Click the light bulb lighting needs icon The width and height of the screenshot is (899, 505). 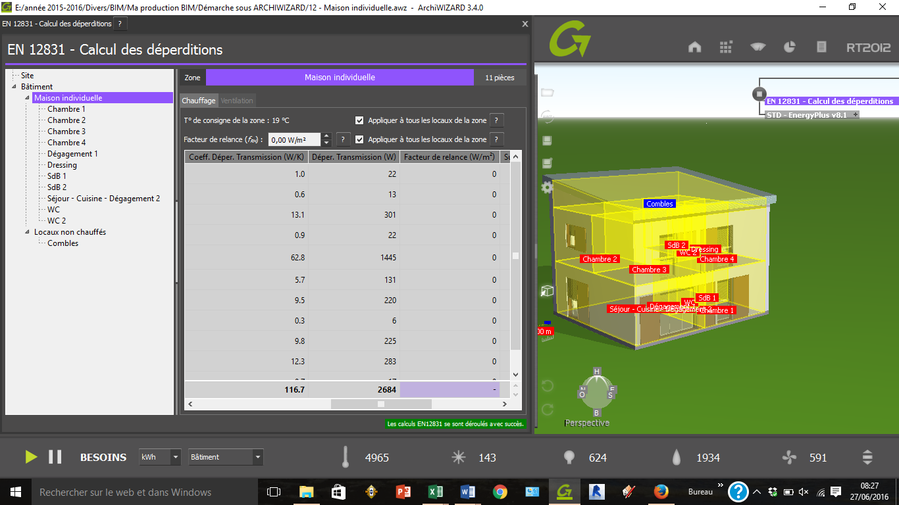(x=569, y=458)
